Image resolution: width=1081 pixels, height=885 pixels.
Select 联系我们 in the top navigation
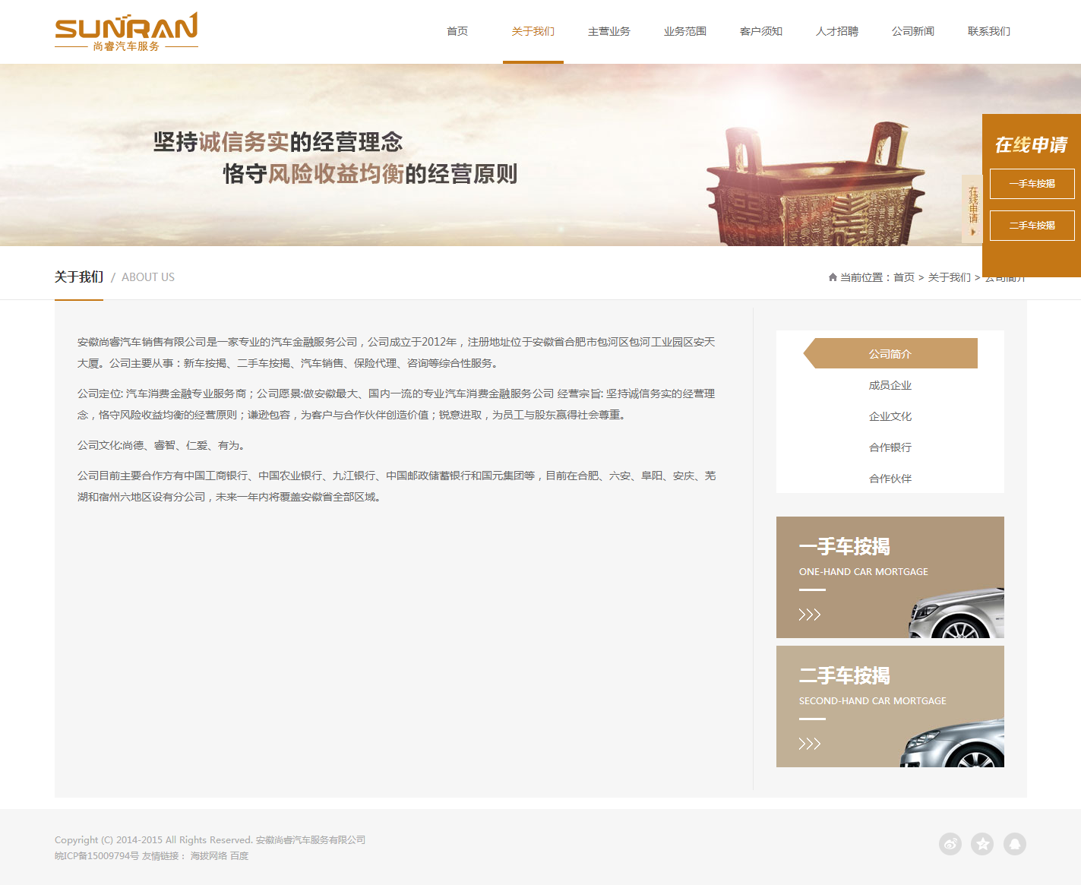tap(988, 32)
